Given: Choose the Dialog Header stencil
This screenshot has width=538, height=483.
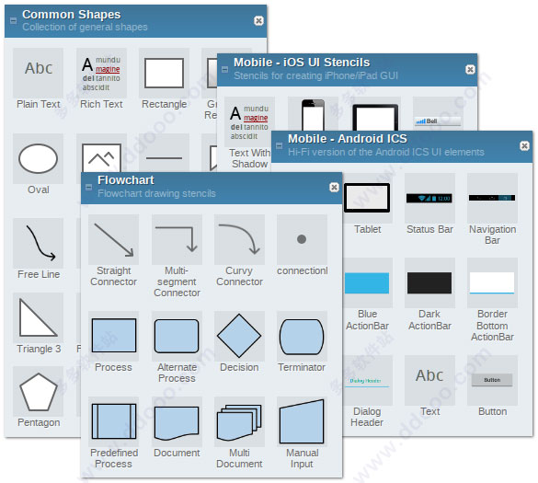Looking at the screenshot, I should 368,380.
